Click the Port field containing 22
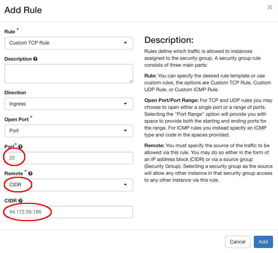Image resolution: width=278 pixels, height=253 pixels. (x=69, y=158)
